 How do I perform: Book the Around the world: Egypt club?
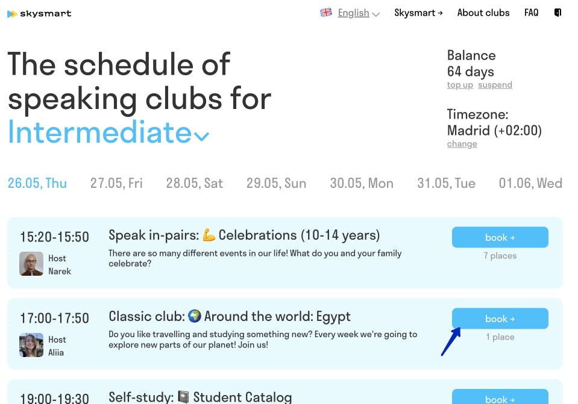click(x=500, y=319)
